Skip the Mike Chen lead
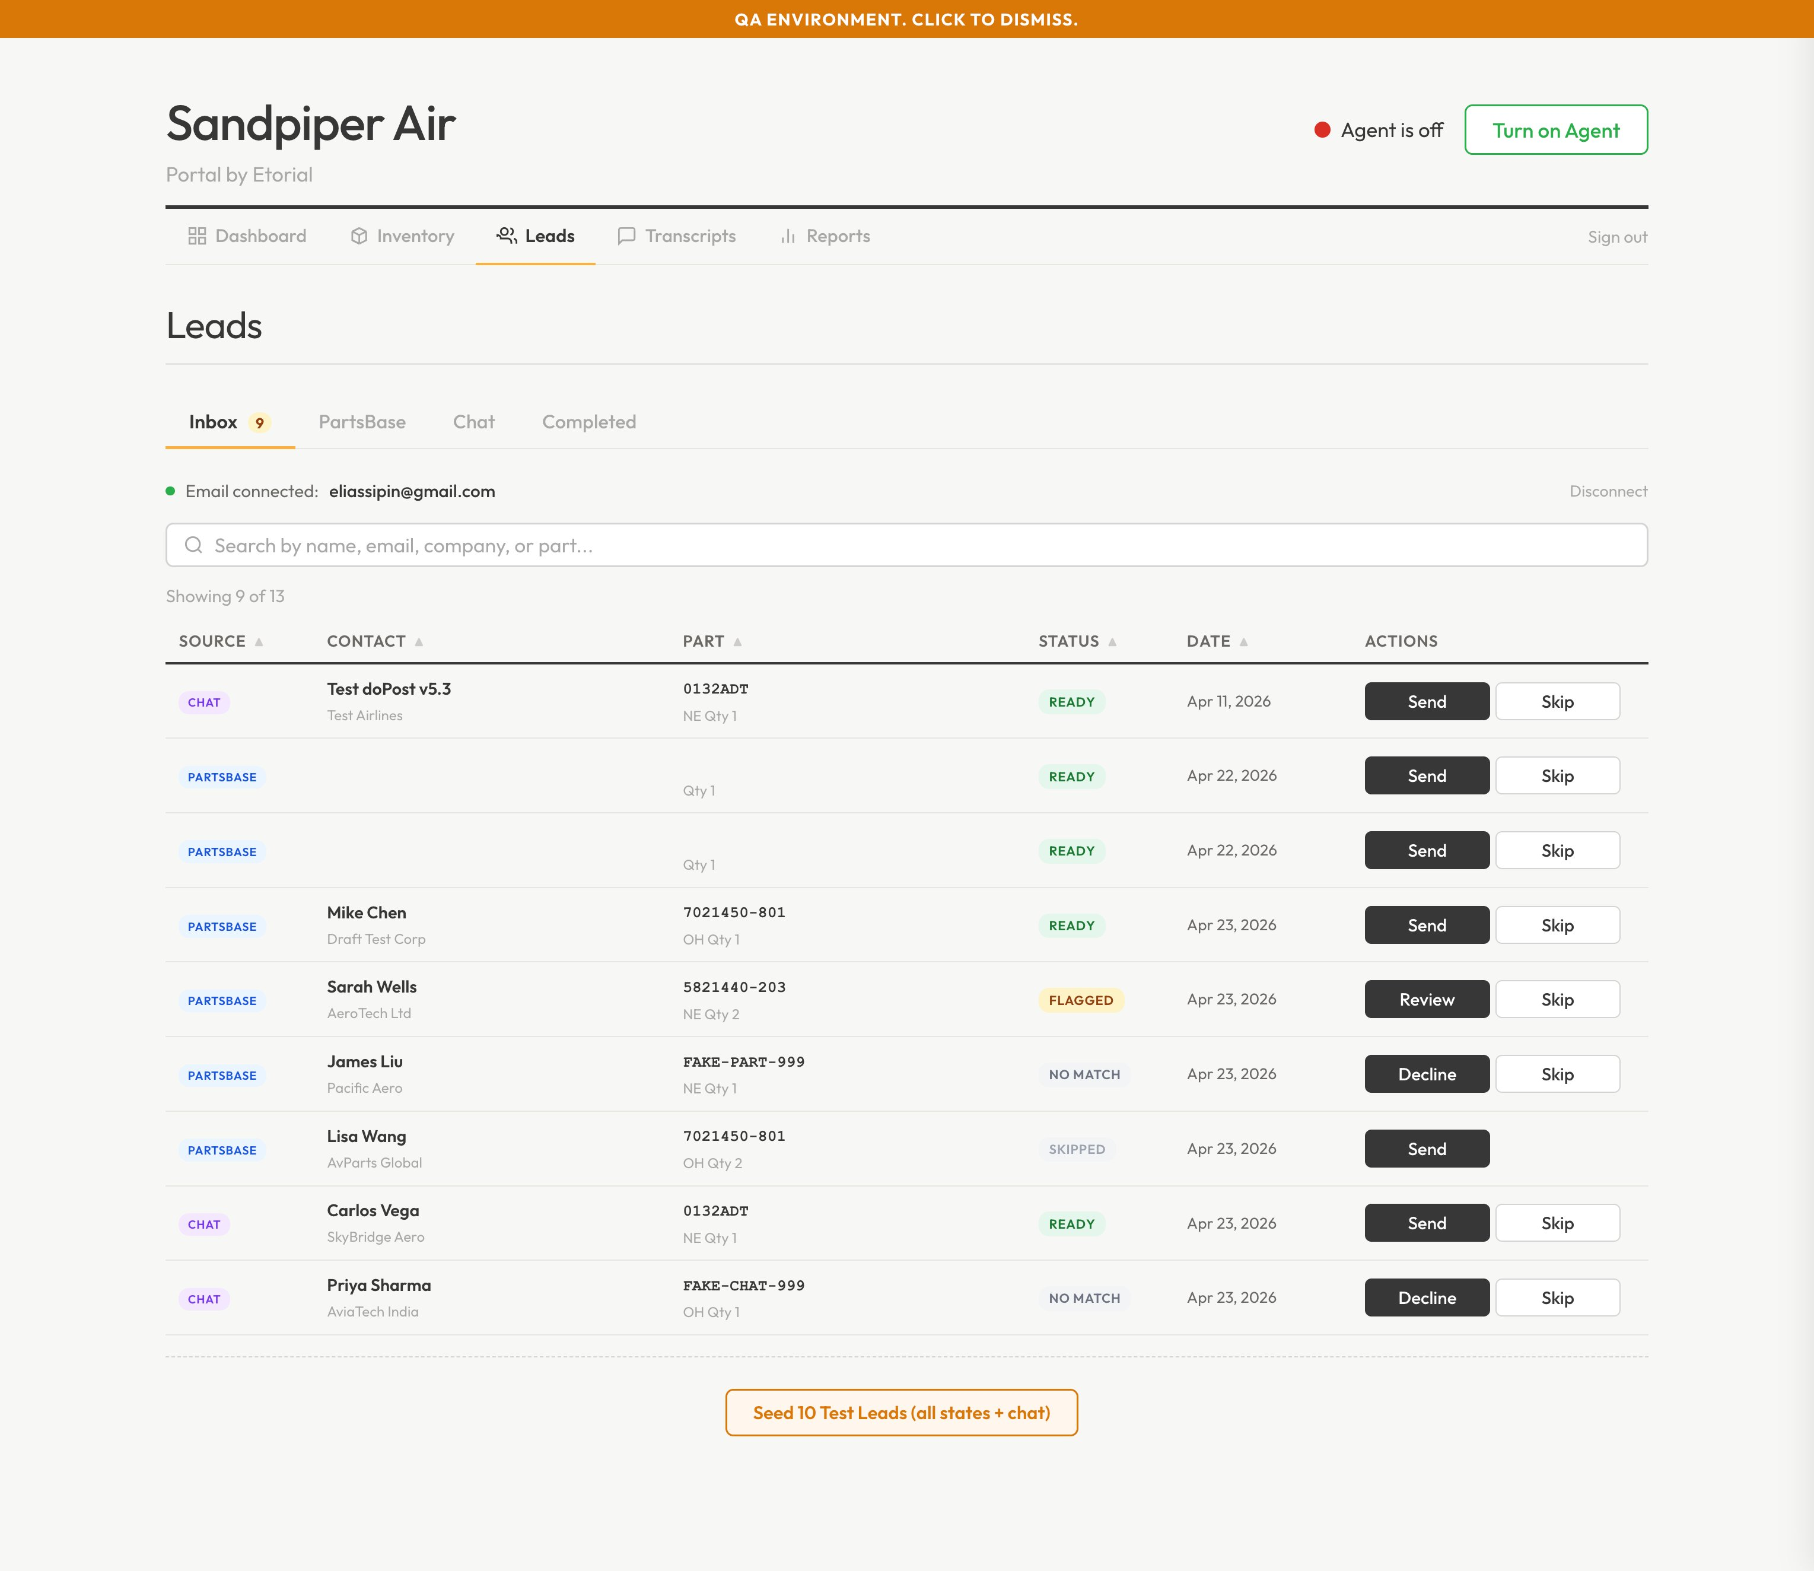The width and height of the screenshot is (1814, 1571). tap(1557, 925)
